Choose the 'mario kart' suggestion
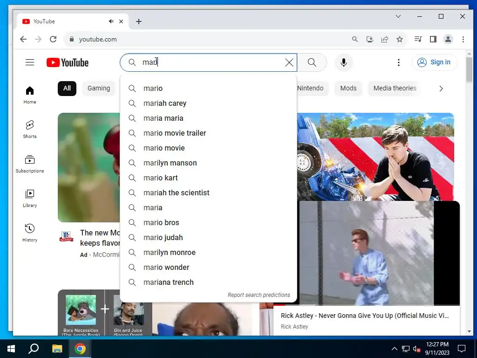This screenshot has height=358, width=477. pos(208,178)
